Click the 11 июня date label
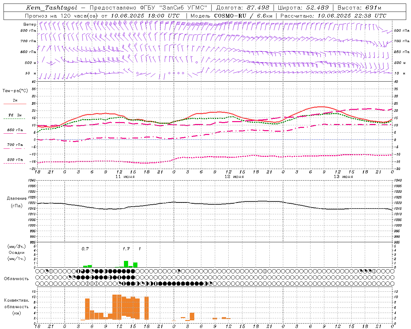The width and height of the screenshot is (411, 329). click(x=125, y=176)
